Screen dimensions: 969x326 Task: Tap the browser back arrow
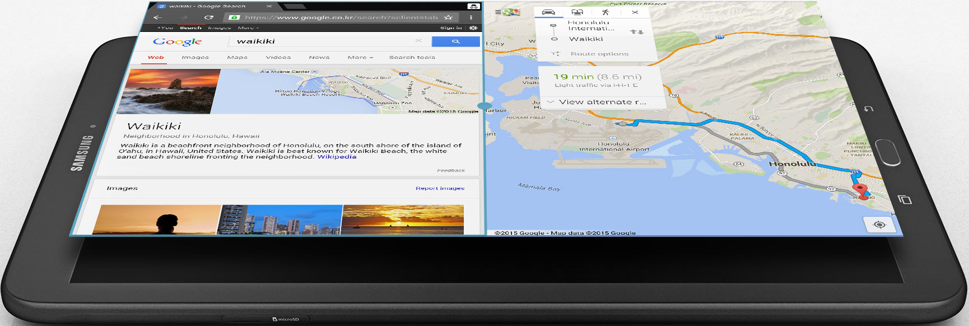coord(157,17)
